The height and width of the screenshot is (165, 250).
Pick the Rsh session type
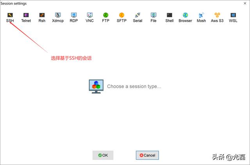point(42,18)
